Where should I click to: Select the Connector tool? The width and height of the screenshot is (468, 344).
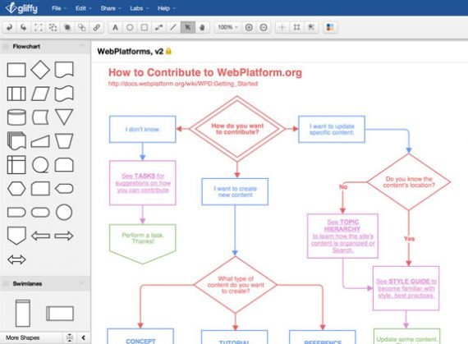click(158, 27)
